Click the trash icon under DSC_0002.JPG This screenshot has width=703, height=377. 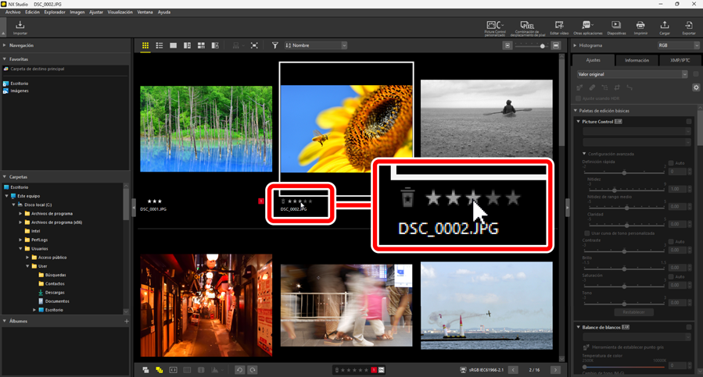click(283, 201)
